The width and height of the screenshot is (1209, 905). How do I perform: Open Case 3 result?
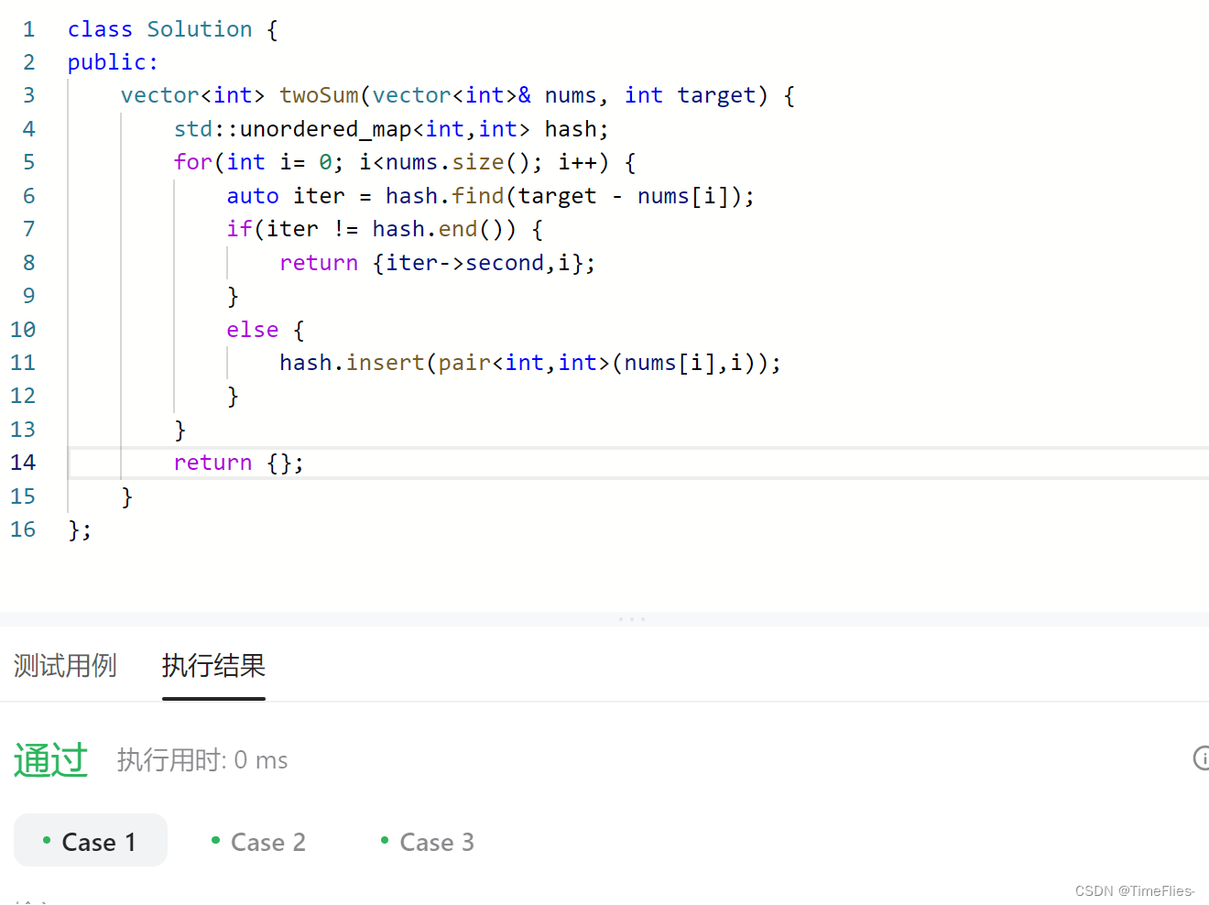tap(428, 842)
